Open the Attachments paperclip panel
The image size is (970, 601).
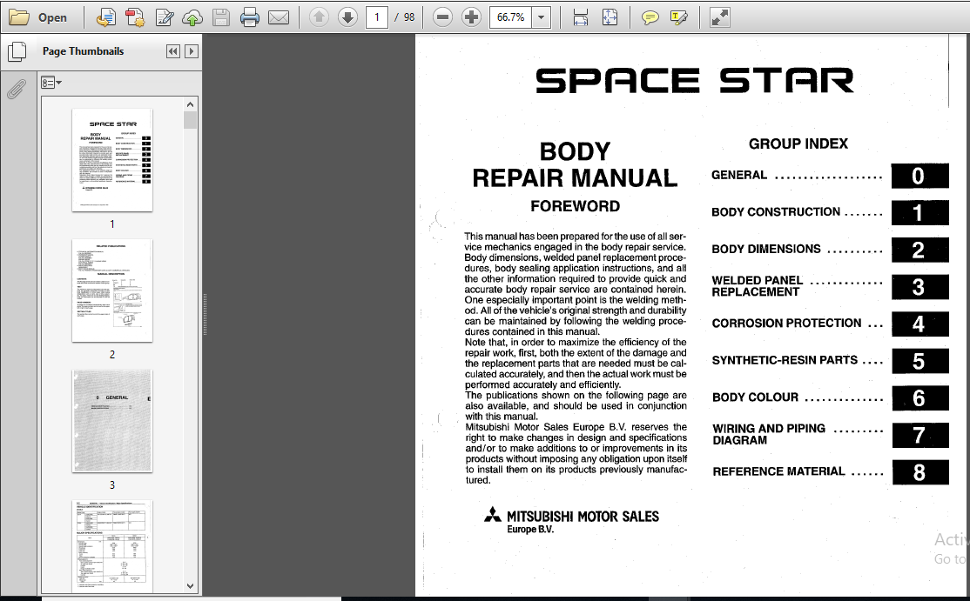click(x=17, y=90)
